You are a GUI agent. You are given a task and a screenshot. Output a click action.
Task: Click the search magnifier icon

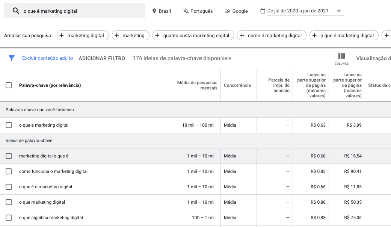click(x=15, y=11)
